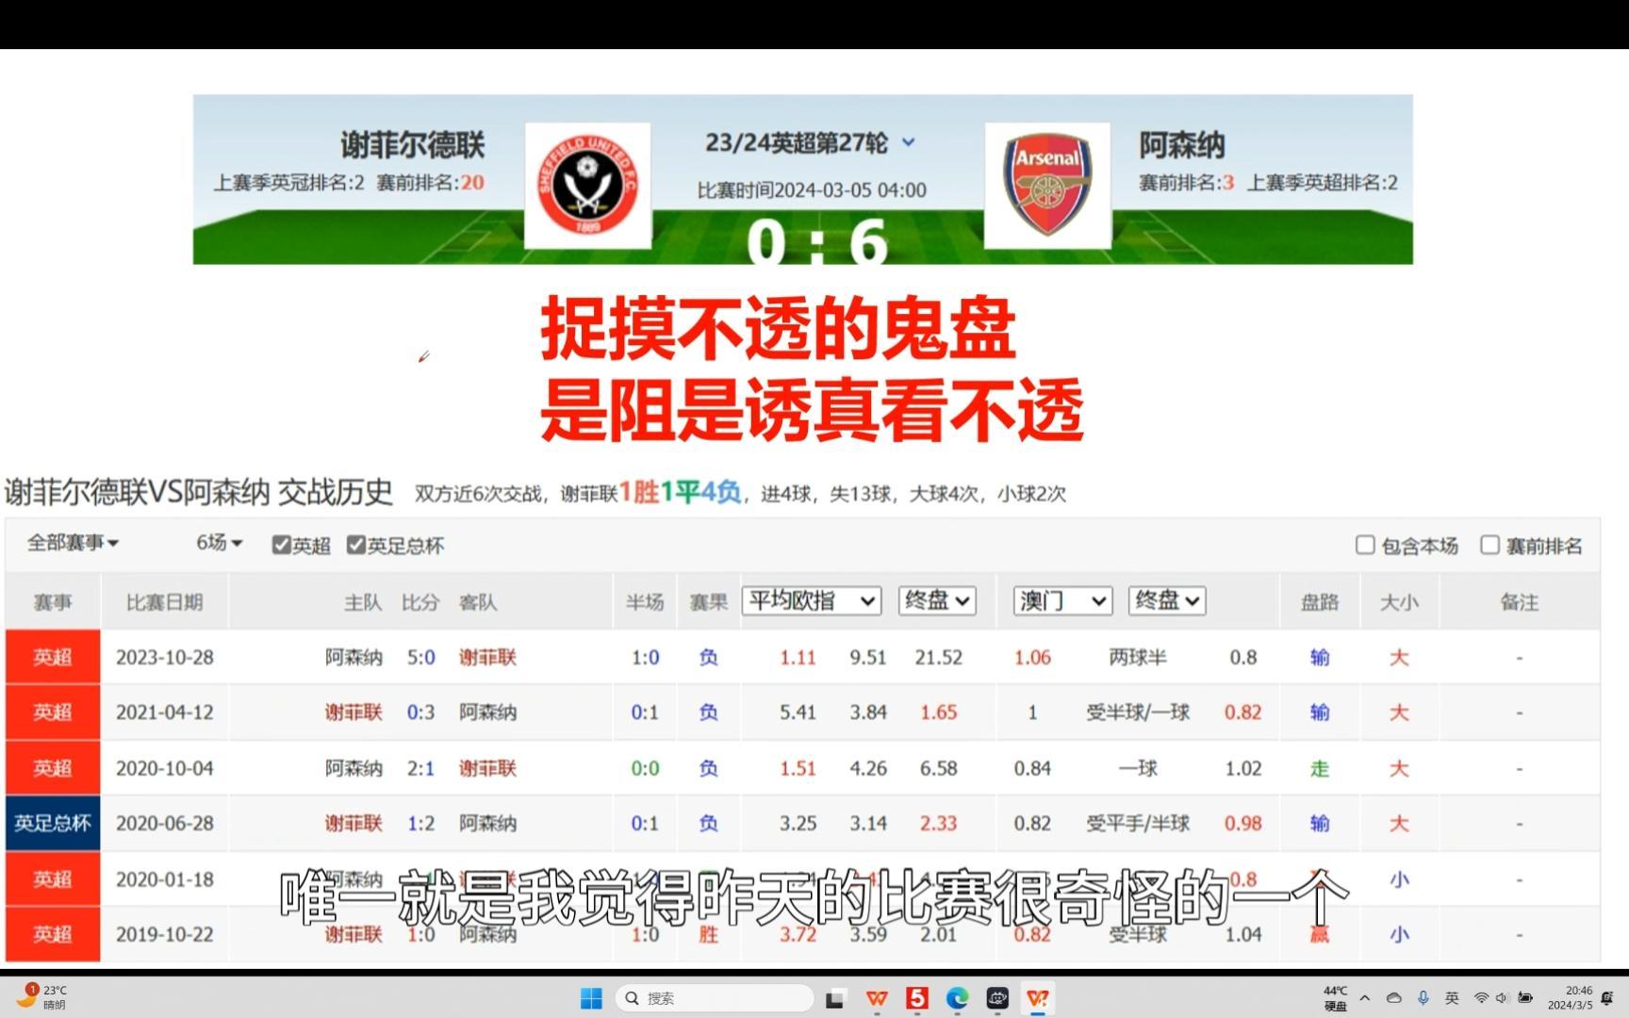Screen dimensions: 1629x1018
Task: Click the microphone tray icon
Action: (1423, 998)
